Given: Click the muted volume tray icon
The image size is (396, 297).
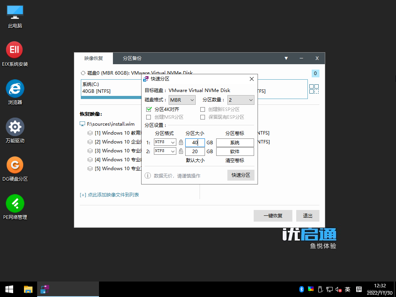Looking at the screenshot, I should click(x=338, y=289).
